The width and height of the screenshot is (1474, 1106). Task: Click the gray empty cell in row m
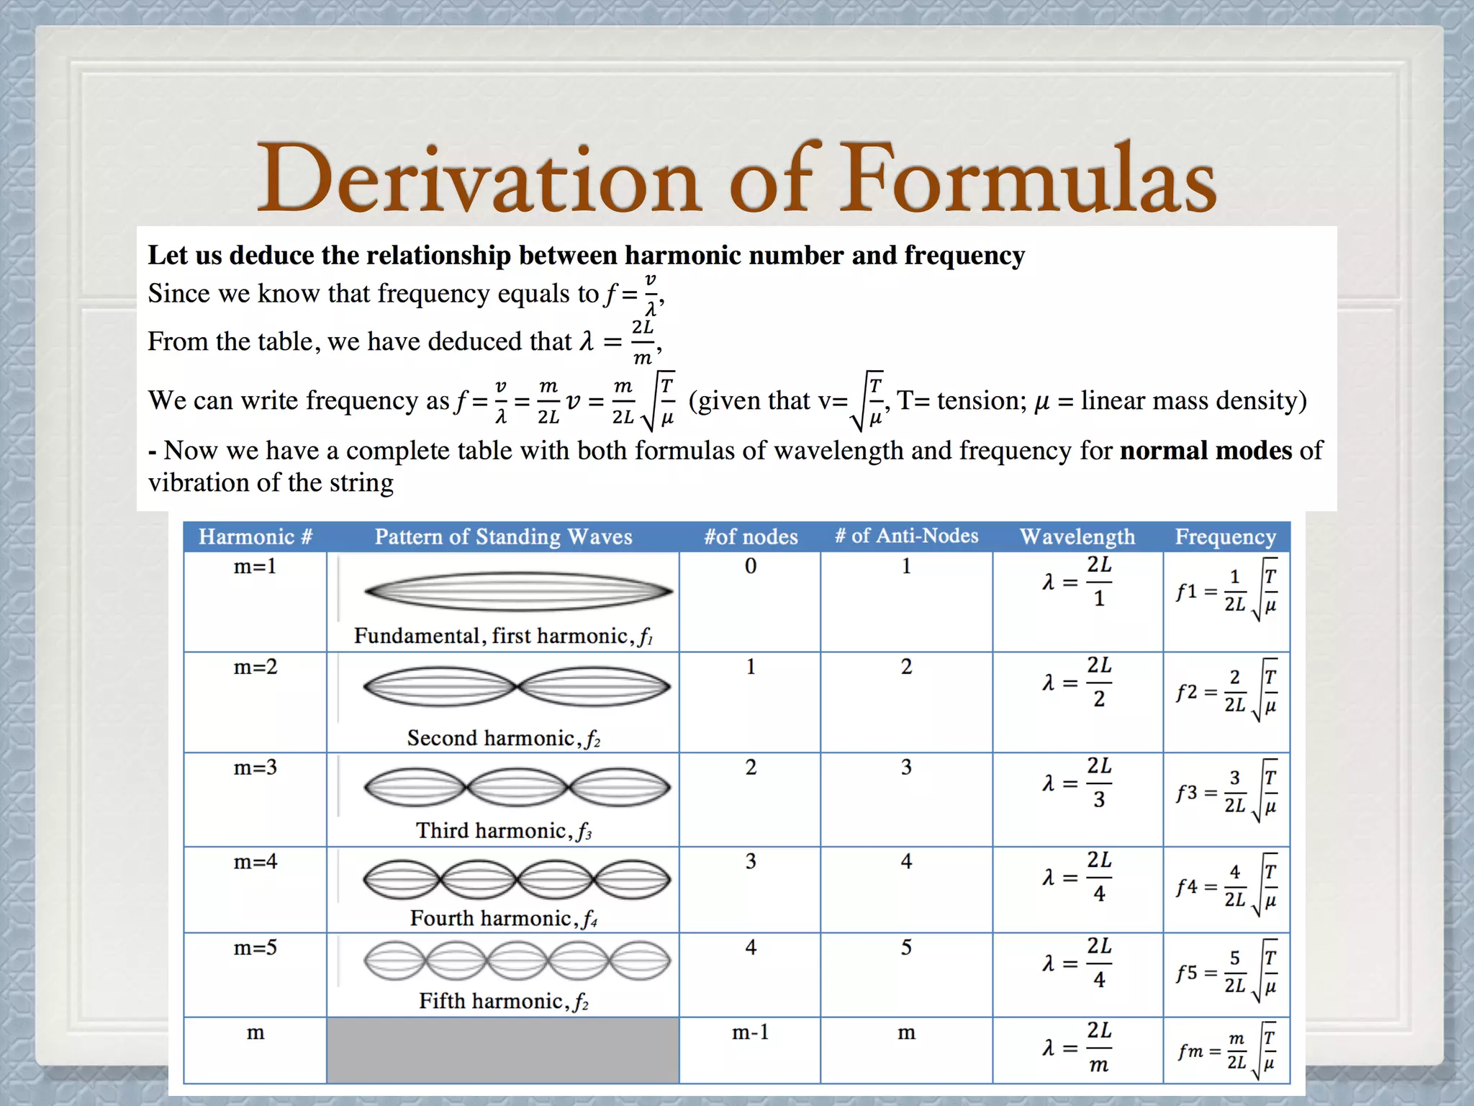tap(502, 1050)
